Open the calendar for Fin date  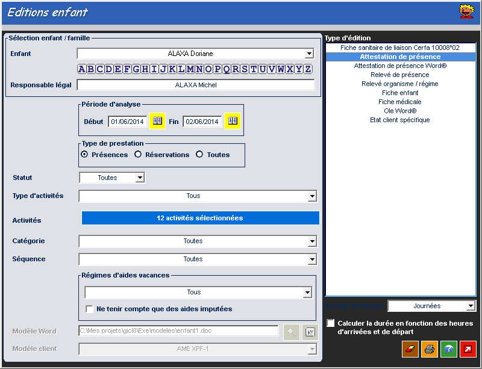[x=233, y=121]
